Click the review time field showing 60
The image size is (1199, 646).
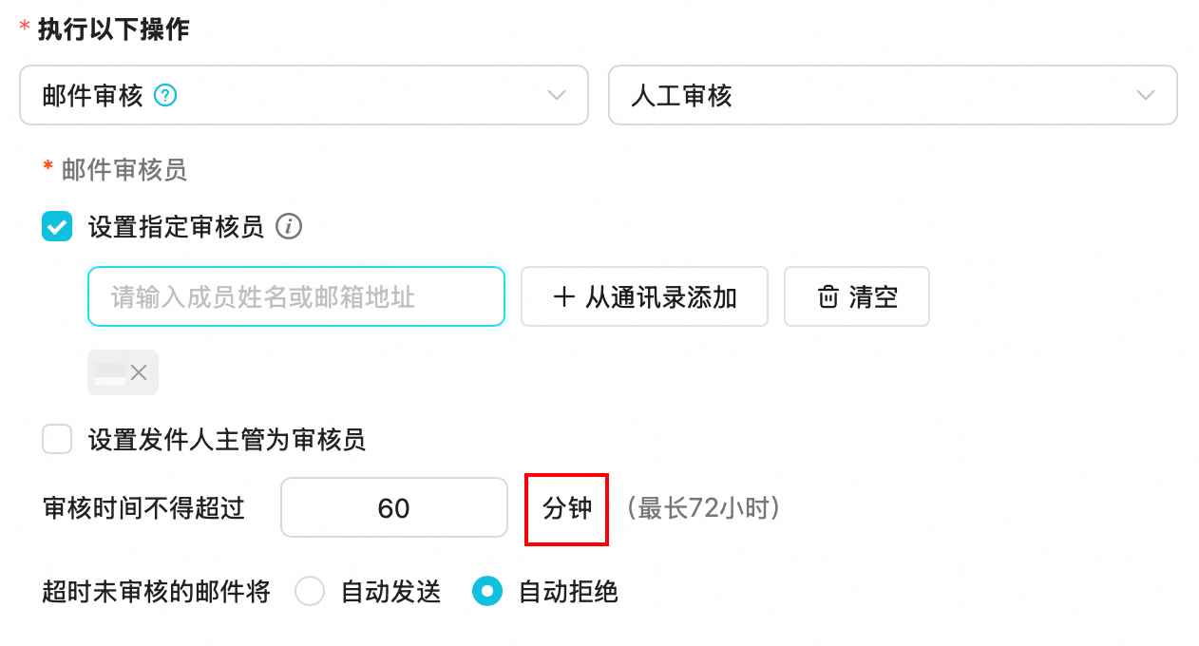(x=393, y=508)
